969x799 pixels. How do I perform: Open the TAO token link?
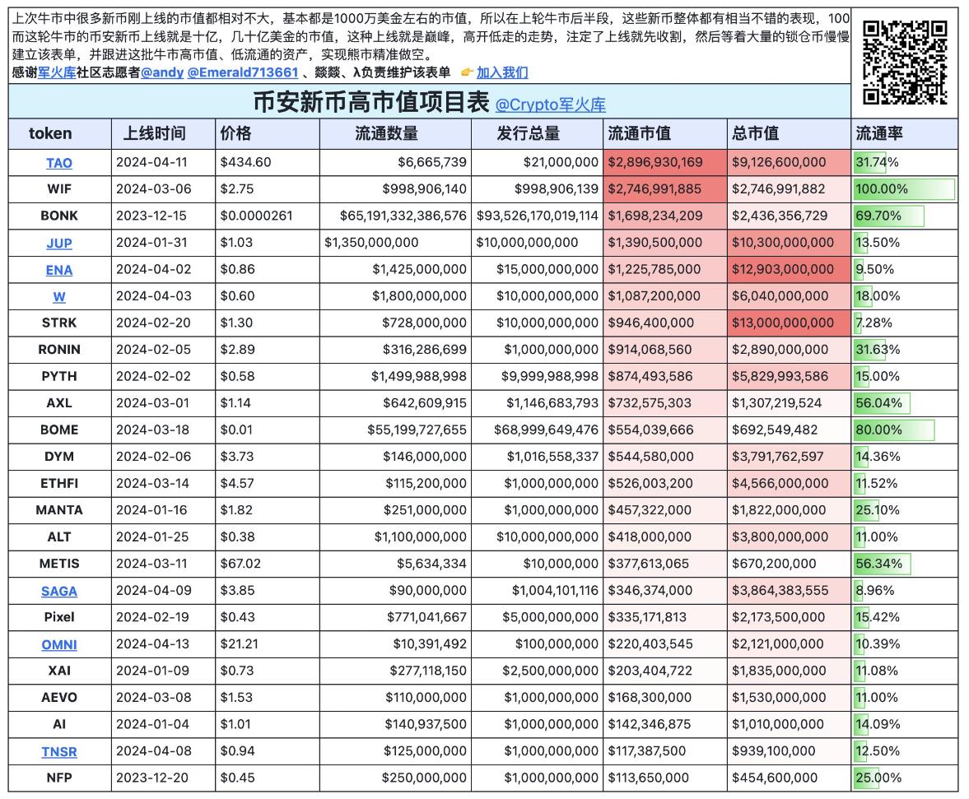click(x=59, y=163)
